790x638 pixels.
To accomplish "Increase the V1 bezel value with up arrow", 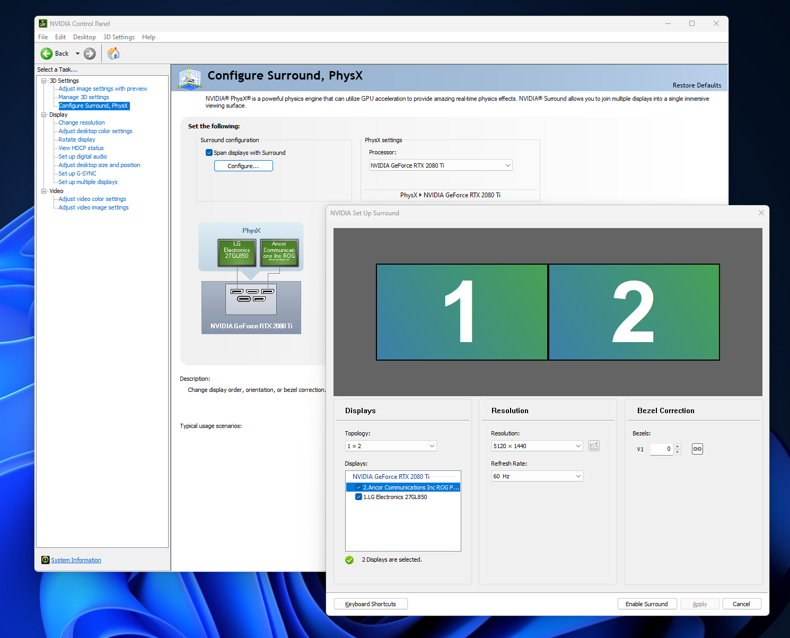I will [677, 446].
